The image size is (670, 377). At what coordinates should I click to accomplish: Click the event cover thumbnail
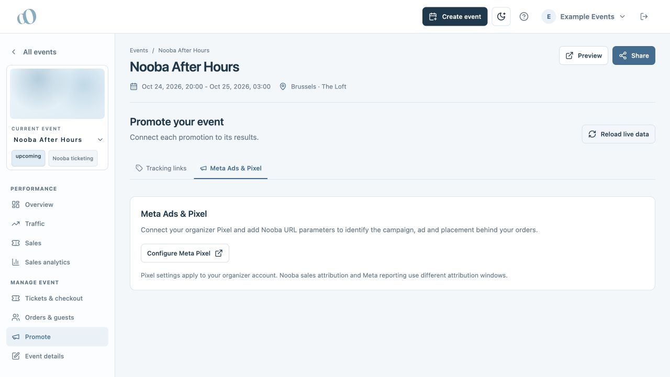click(58, 94)
